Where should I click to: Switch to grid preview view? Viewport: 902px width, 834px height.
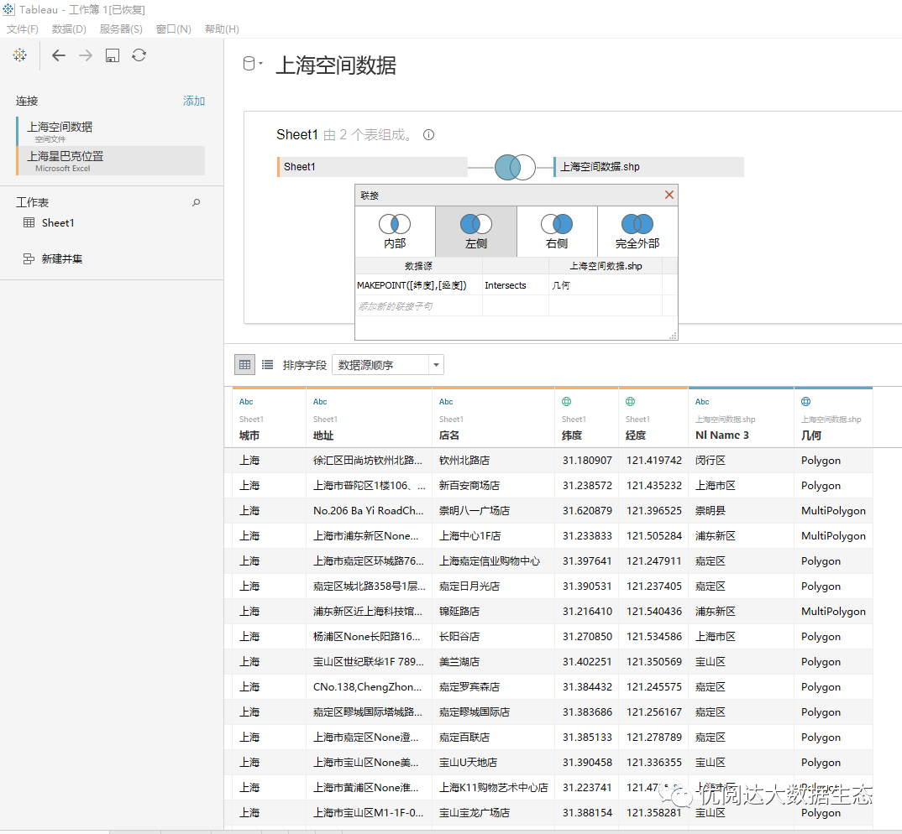[x=244, y=364]
